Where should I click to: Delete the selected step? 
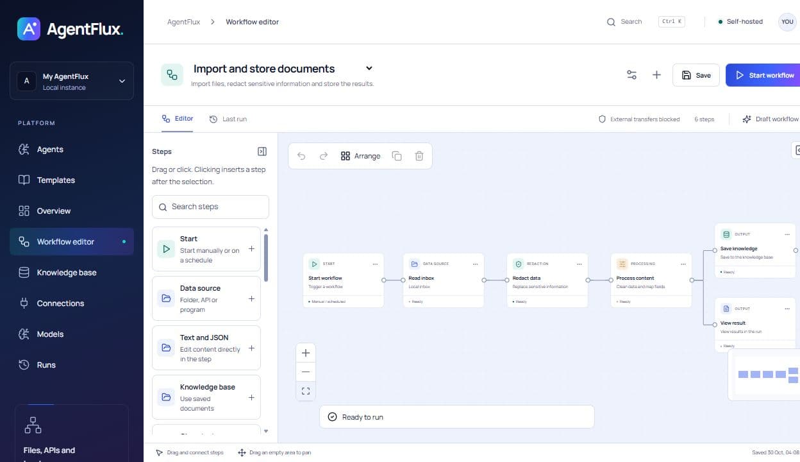419,156
